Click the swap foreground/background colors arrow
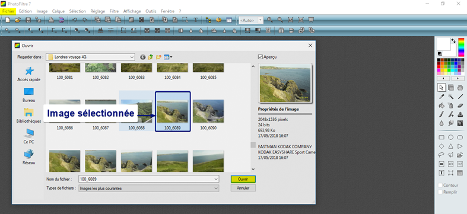Image resolution: width=467 pixels, height=214 pixels. click(453, 41)
